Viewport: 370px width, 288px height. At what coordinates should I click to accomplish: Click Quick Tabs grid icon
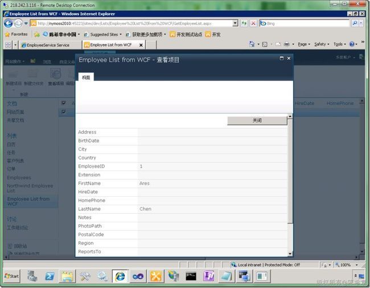pyautogui.click(x=8, y=44)
